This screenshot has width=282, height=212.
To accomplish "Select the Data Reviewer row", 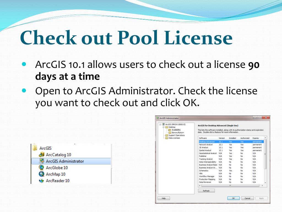I will point(231,182).
